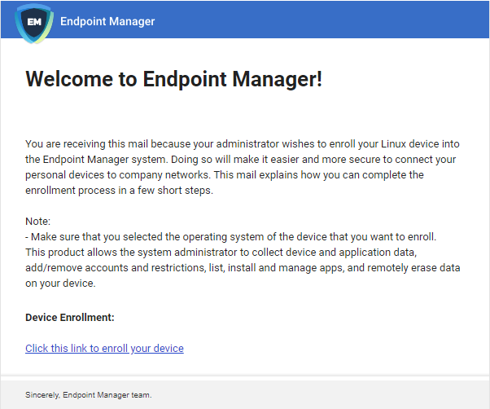The width and height of the screenshot is (490, 409).
Task: Click the link to enroll your device
Action: [104, 348]
